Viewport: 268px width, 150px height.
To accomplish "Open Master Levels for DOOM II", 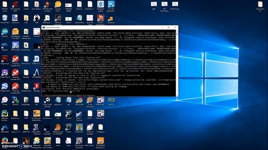I will [58, 129].
